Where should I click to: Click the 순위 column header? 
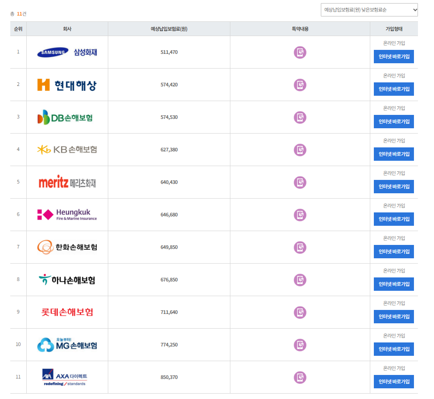(18, 29)
